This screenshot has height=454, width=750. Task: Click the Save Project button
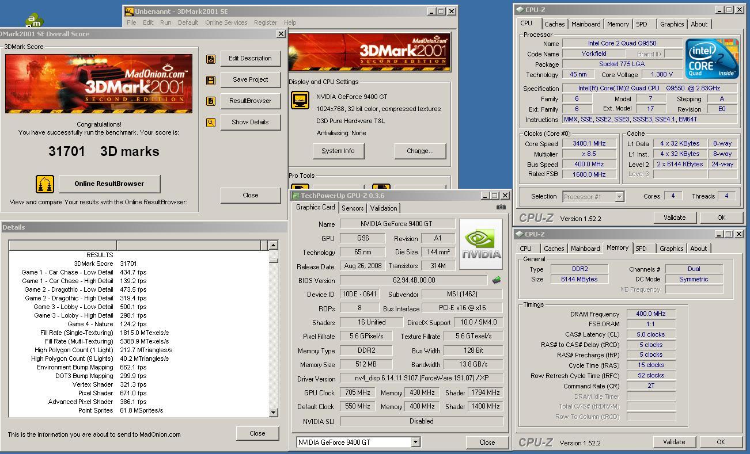250,79
